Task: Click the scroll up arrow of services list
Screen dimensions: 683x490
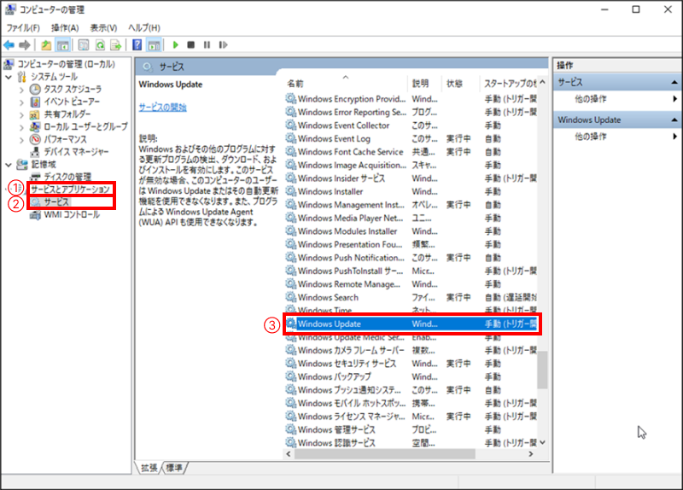Action: click(542, 82)
